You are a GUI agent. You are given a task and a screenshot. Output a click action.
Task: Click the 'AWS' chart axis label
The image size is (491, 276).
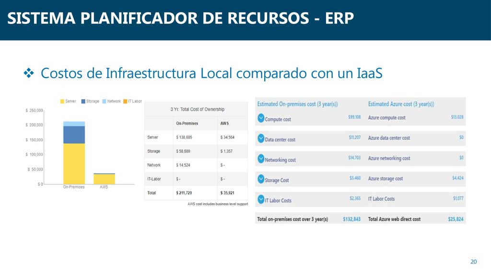pyautogui.click(x=104, y=187)
